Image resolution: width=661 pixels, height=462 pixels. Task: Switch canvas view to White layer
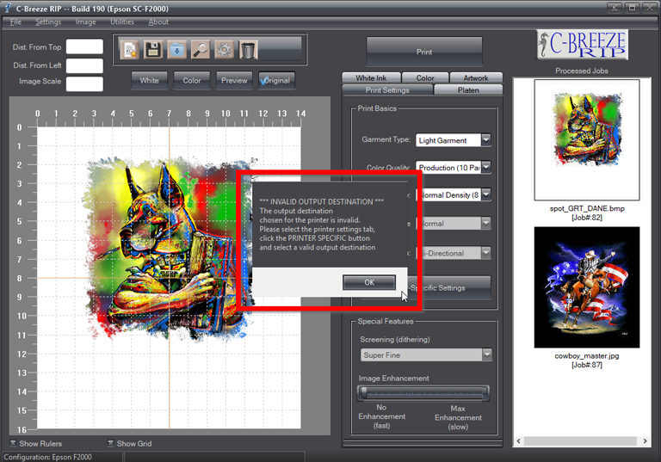coord(149,80)
